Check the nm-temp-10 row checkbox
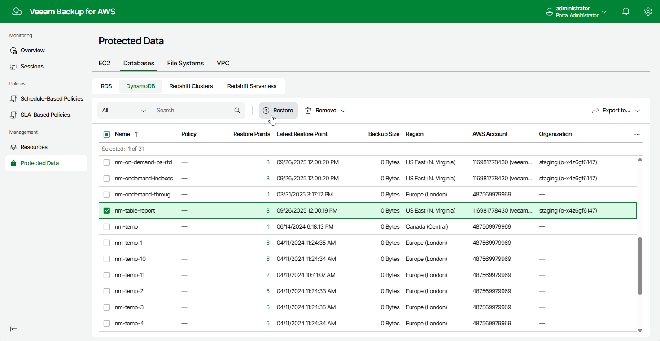The width and height of the screenshot is (660, 341). click(x=107, y=259)
